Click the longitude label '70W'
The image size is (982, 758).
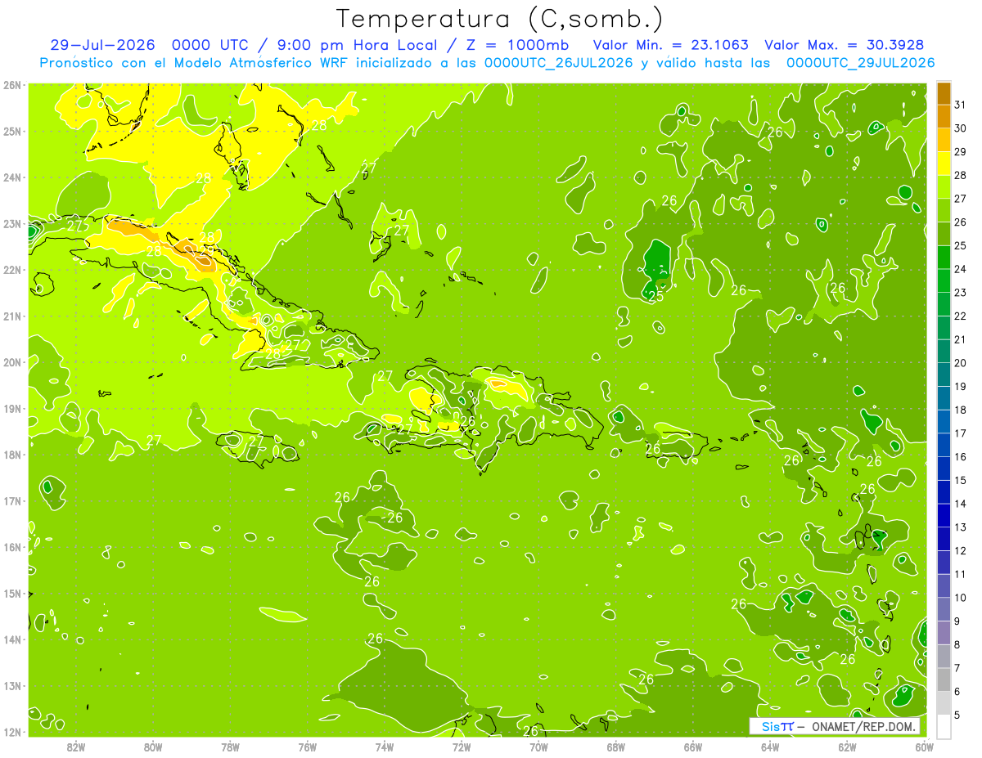(538, 747)
